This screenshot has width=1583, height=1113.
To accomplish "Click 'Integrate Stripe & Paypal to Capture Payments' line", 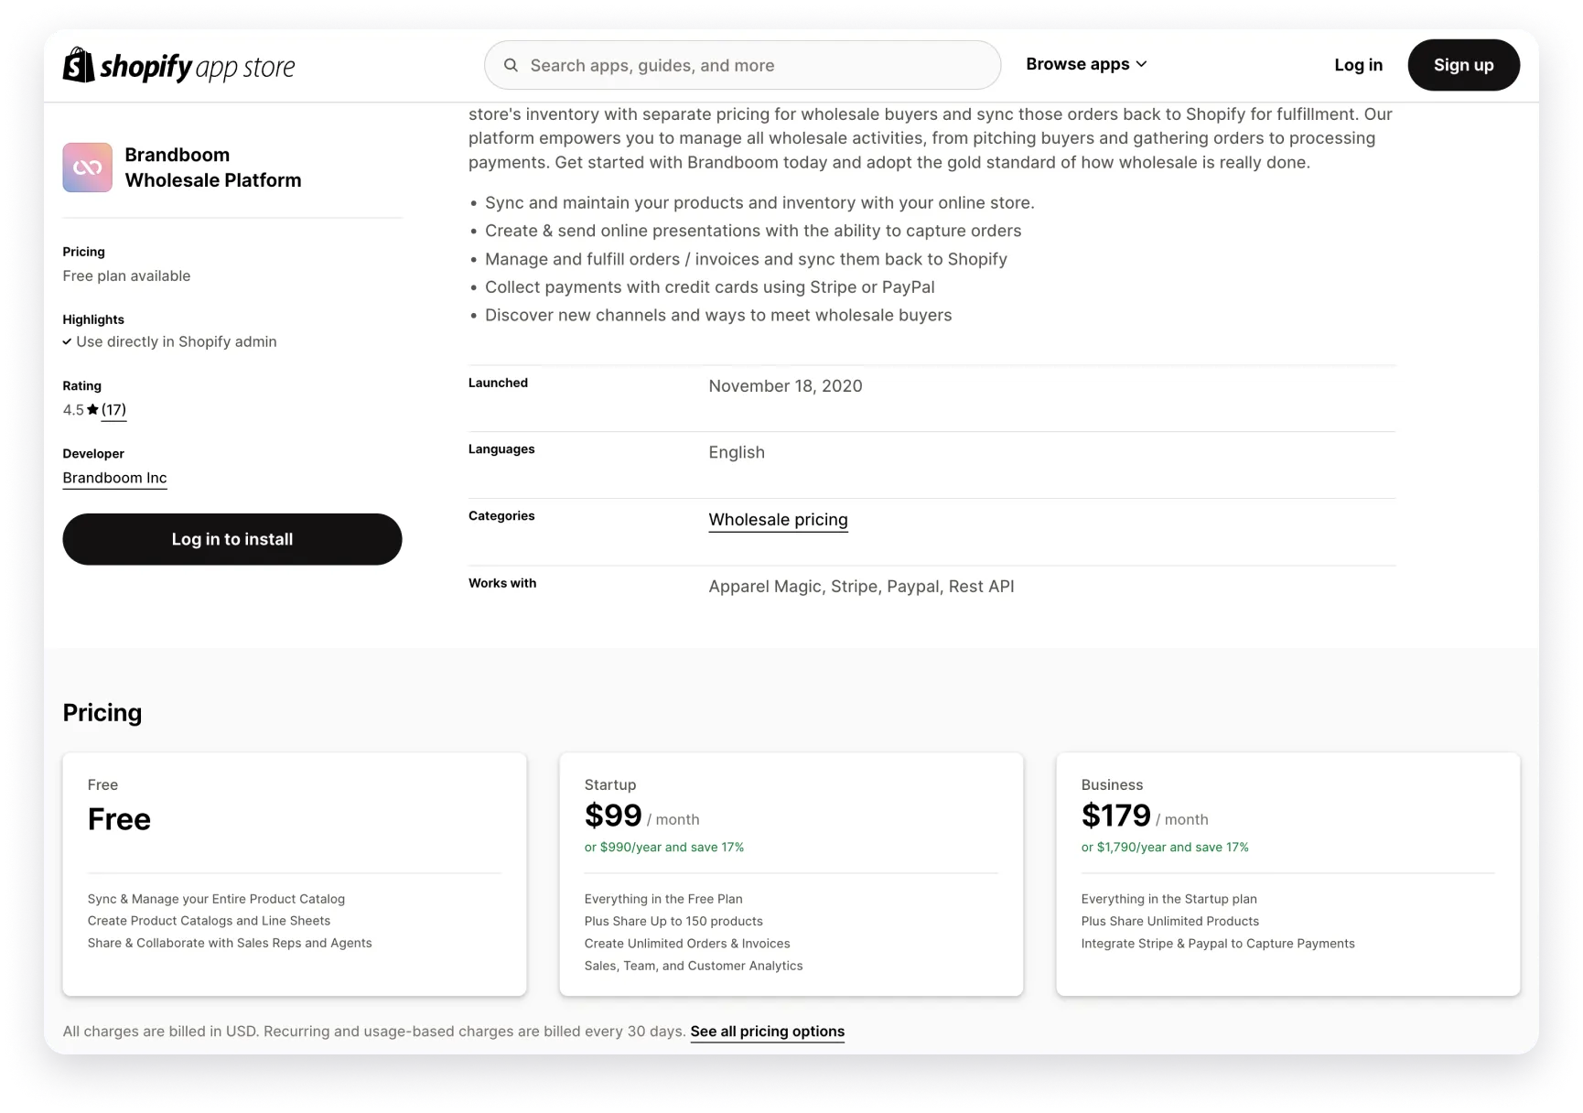I will 1218,944.
